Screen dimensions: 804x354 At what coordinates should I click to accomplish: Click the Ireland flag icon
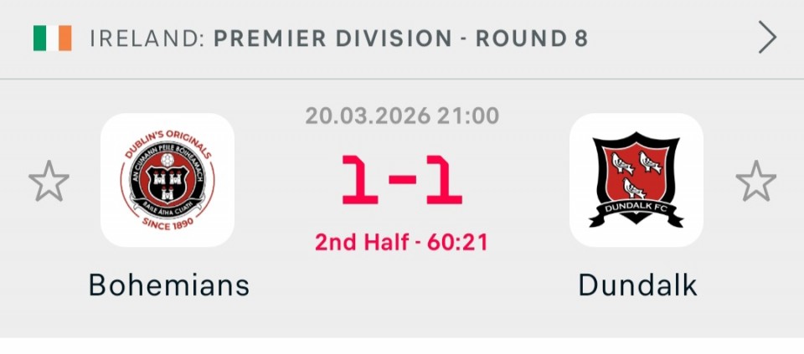[52, 38]
